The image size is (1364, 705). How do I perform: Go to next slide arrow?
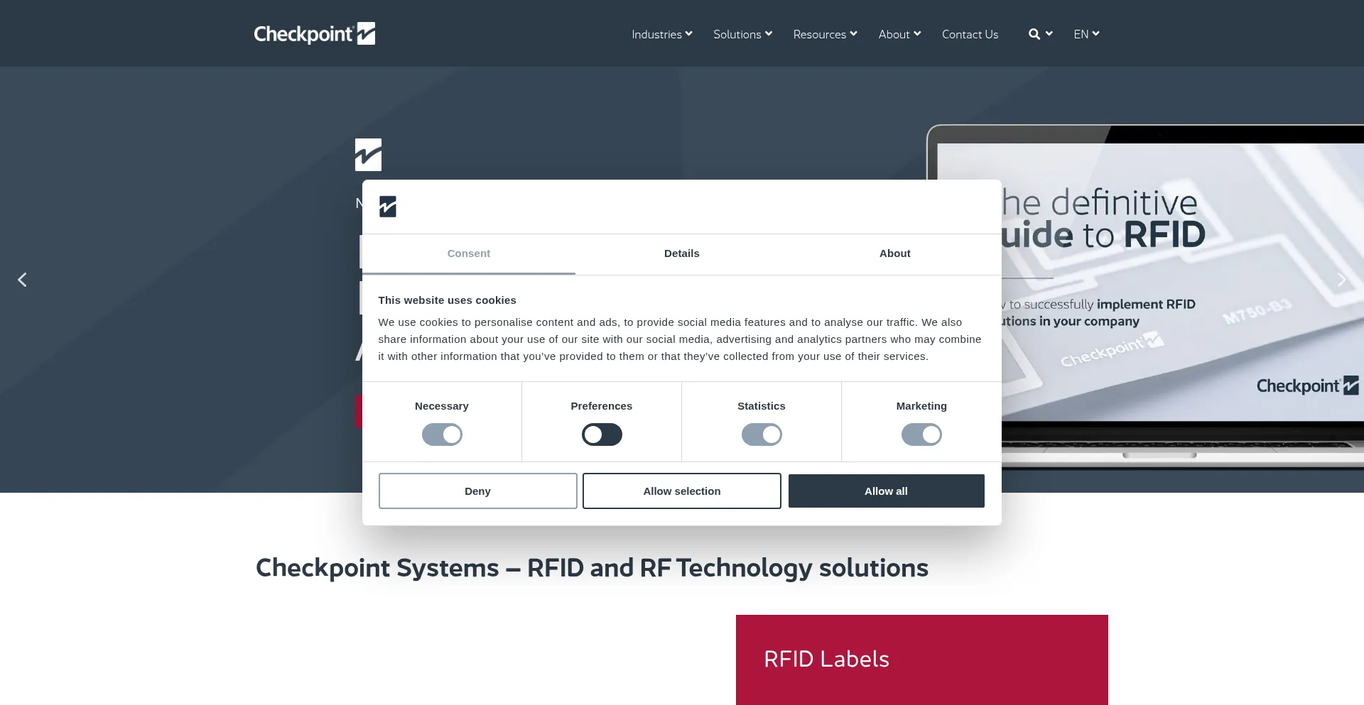(1341, 280)
